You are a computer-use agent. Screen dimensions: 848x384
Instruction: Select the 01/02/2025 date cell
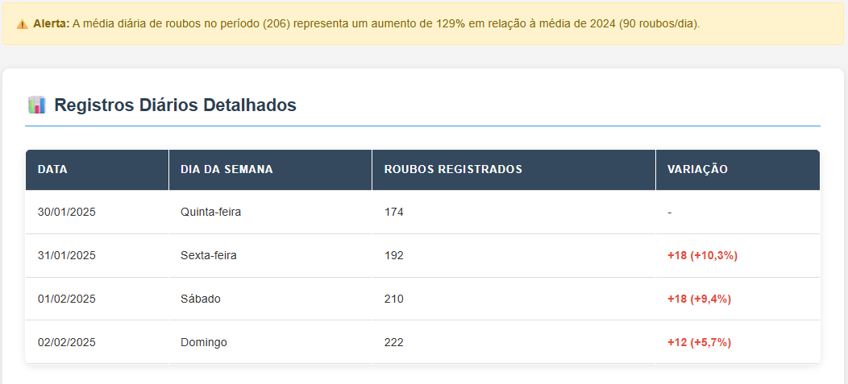click(67, 299)
